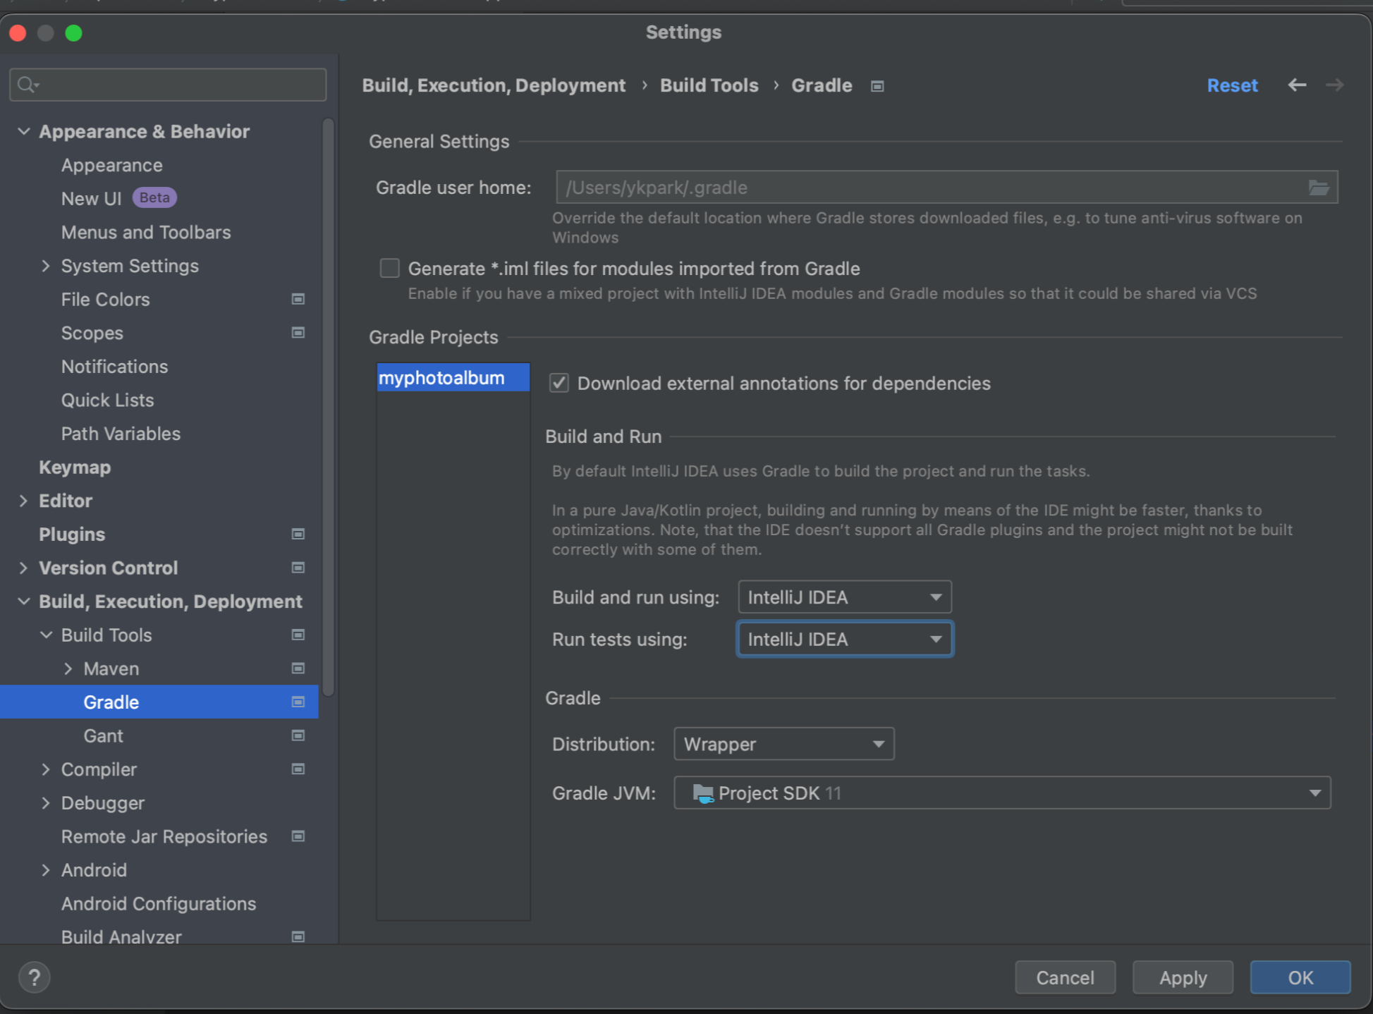
Task: Click project settings icon beside Plugins
Action: pos(298,534)
